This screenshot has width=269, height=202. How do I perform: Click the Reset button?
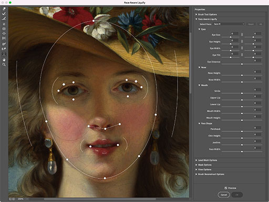[x=251, y=24]
